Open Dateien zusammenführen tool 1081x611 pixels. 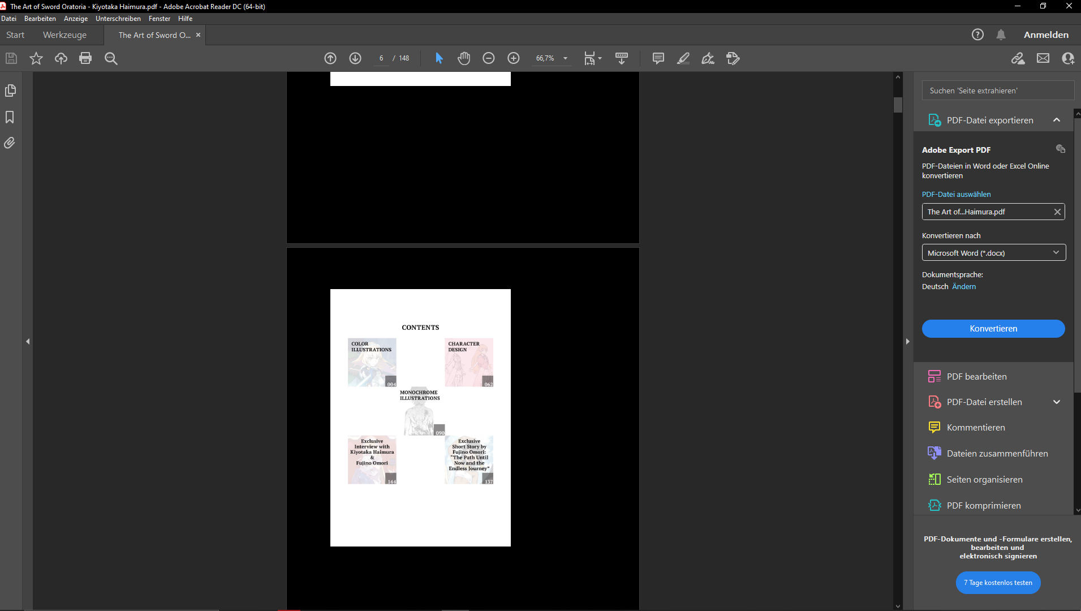coord(997,453)
